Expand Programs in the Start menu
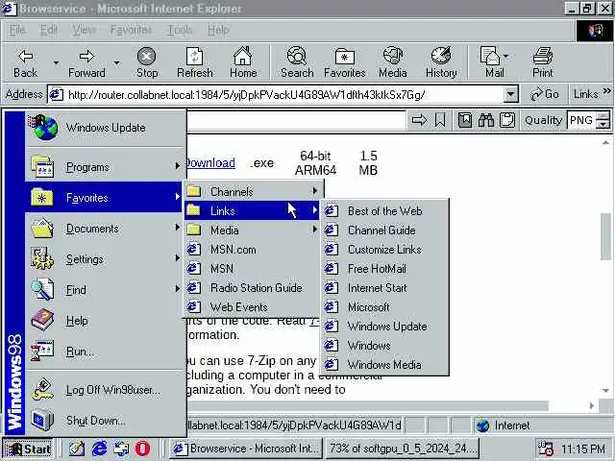The height and width of the screenshot is (461, 615). click(x=105, y=167)
